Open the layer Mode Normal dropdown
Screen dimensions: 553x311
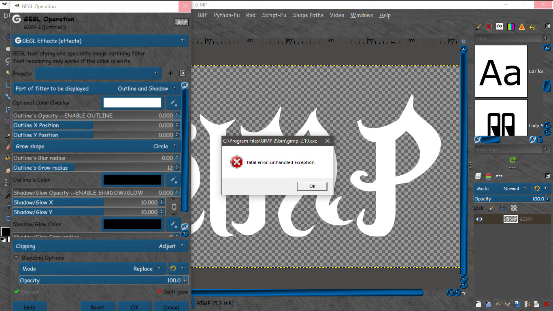502,189
